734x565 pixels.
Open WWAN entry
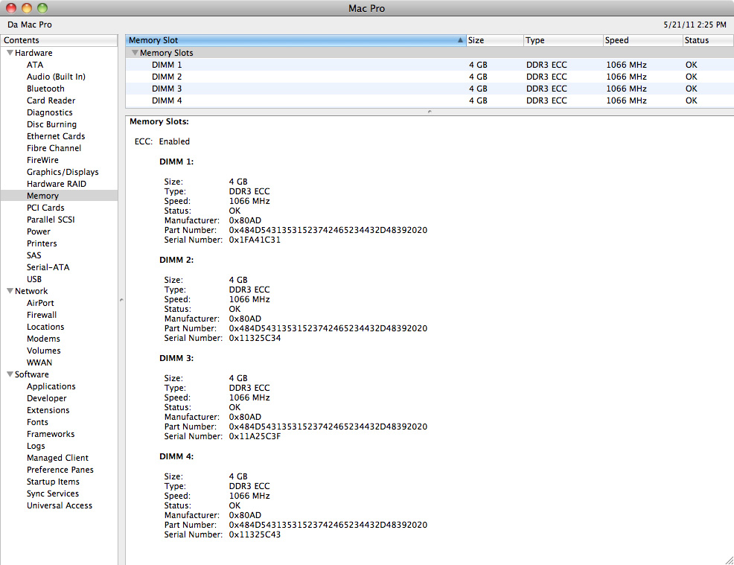39,363
